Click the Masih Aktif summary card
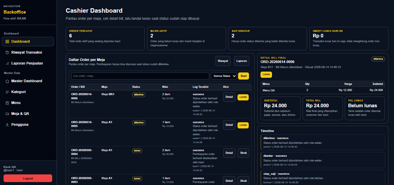 tap(187, 39)
